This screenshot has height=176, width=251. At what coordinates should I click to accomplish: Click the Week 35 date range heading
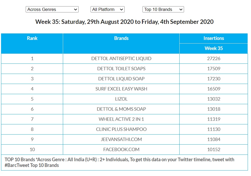point(124,22)
